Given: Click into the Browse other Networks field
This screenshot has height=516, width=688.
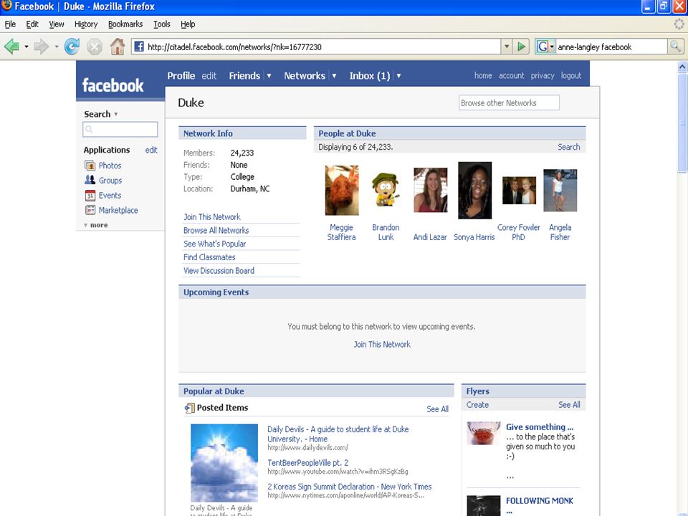Looking at the screenshot, I should pyautogui.click(x=509, y=102).
